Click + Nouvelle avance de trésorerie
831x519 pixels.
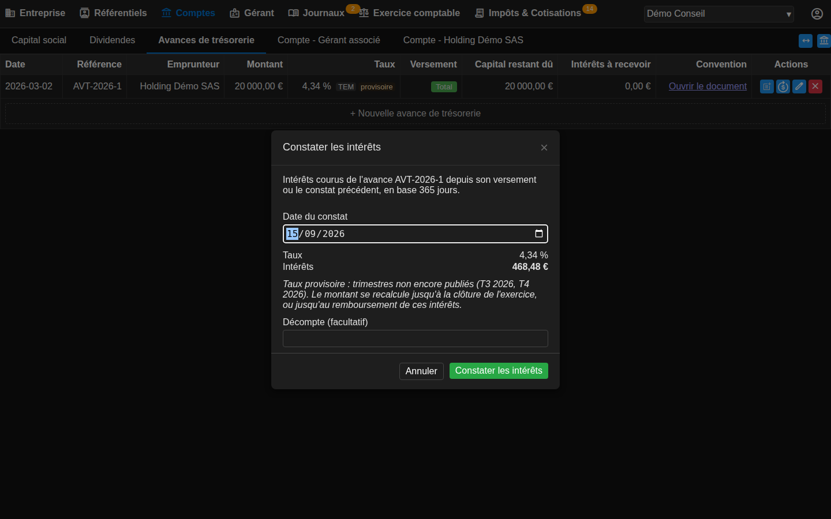415,114
